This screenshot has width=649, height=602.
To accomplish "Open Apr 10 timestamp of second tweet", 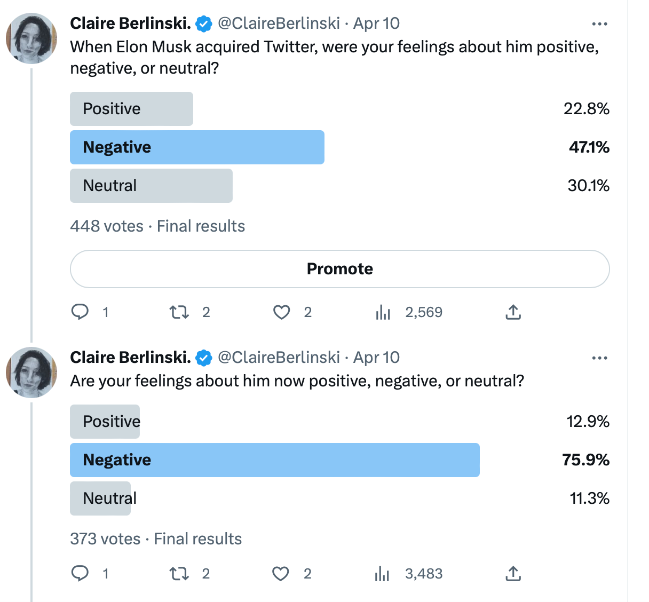I will click(377, 358).
